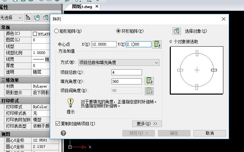Select the 矩形矩阵 rectangular array option

click(57, 31)
